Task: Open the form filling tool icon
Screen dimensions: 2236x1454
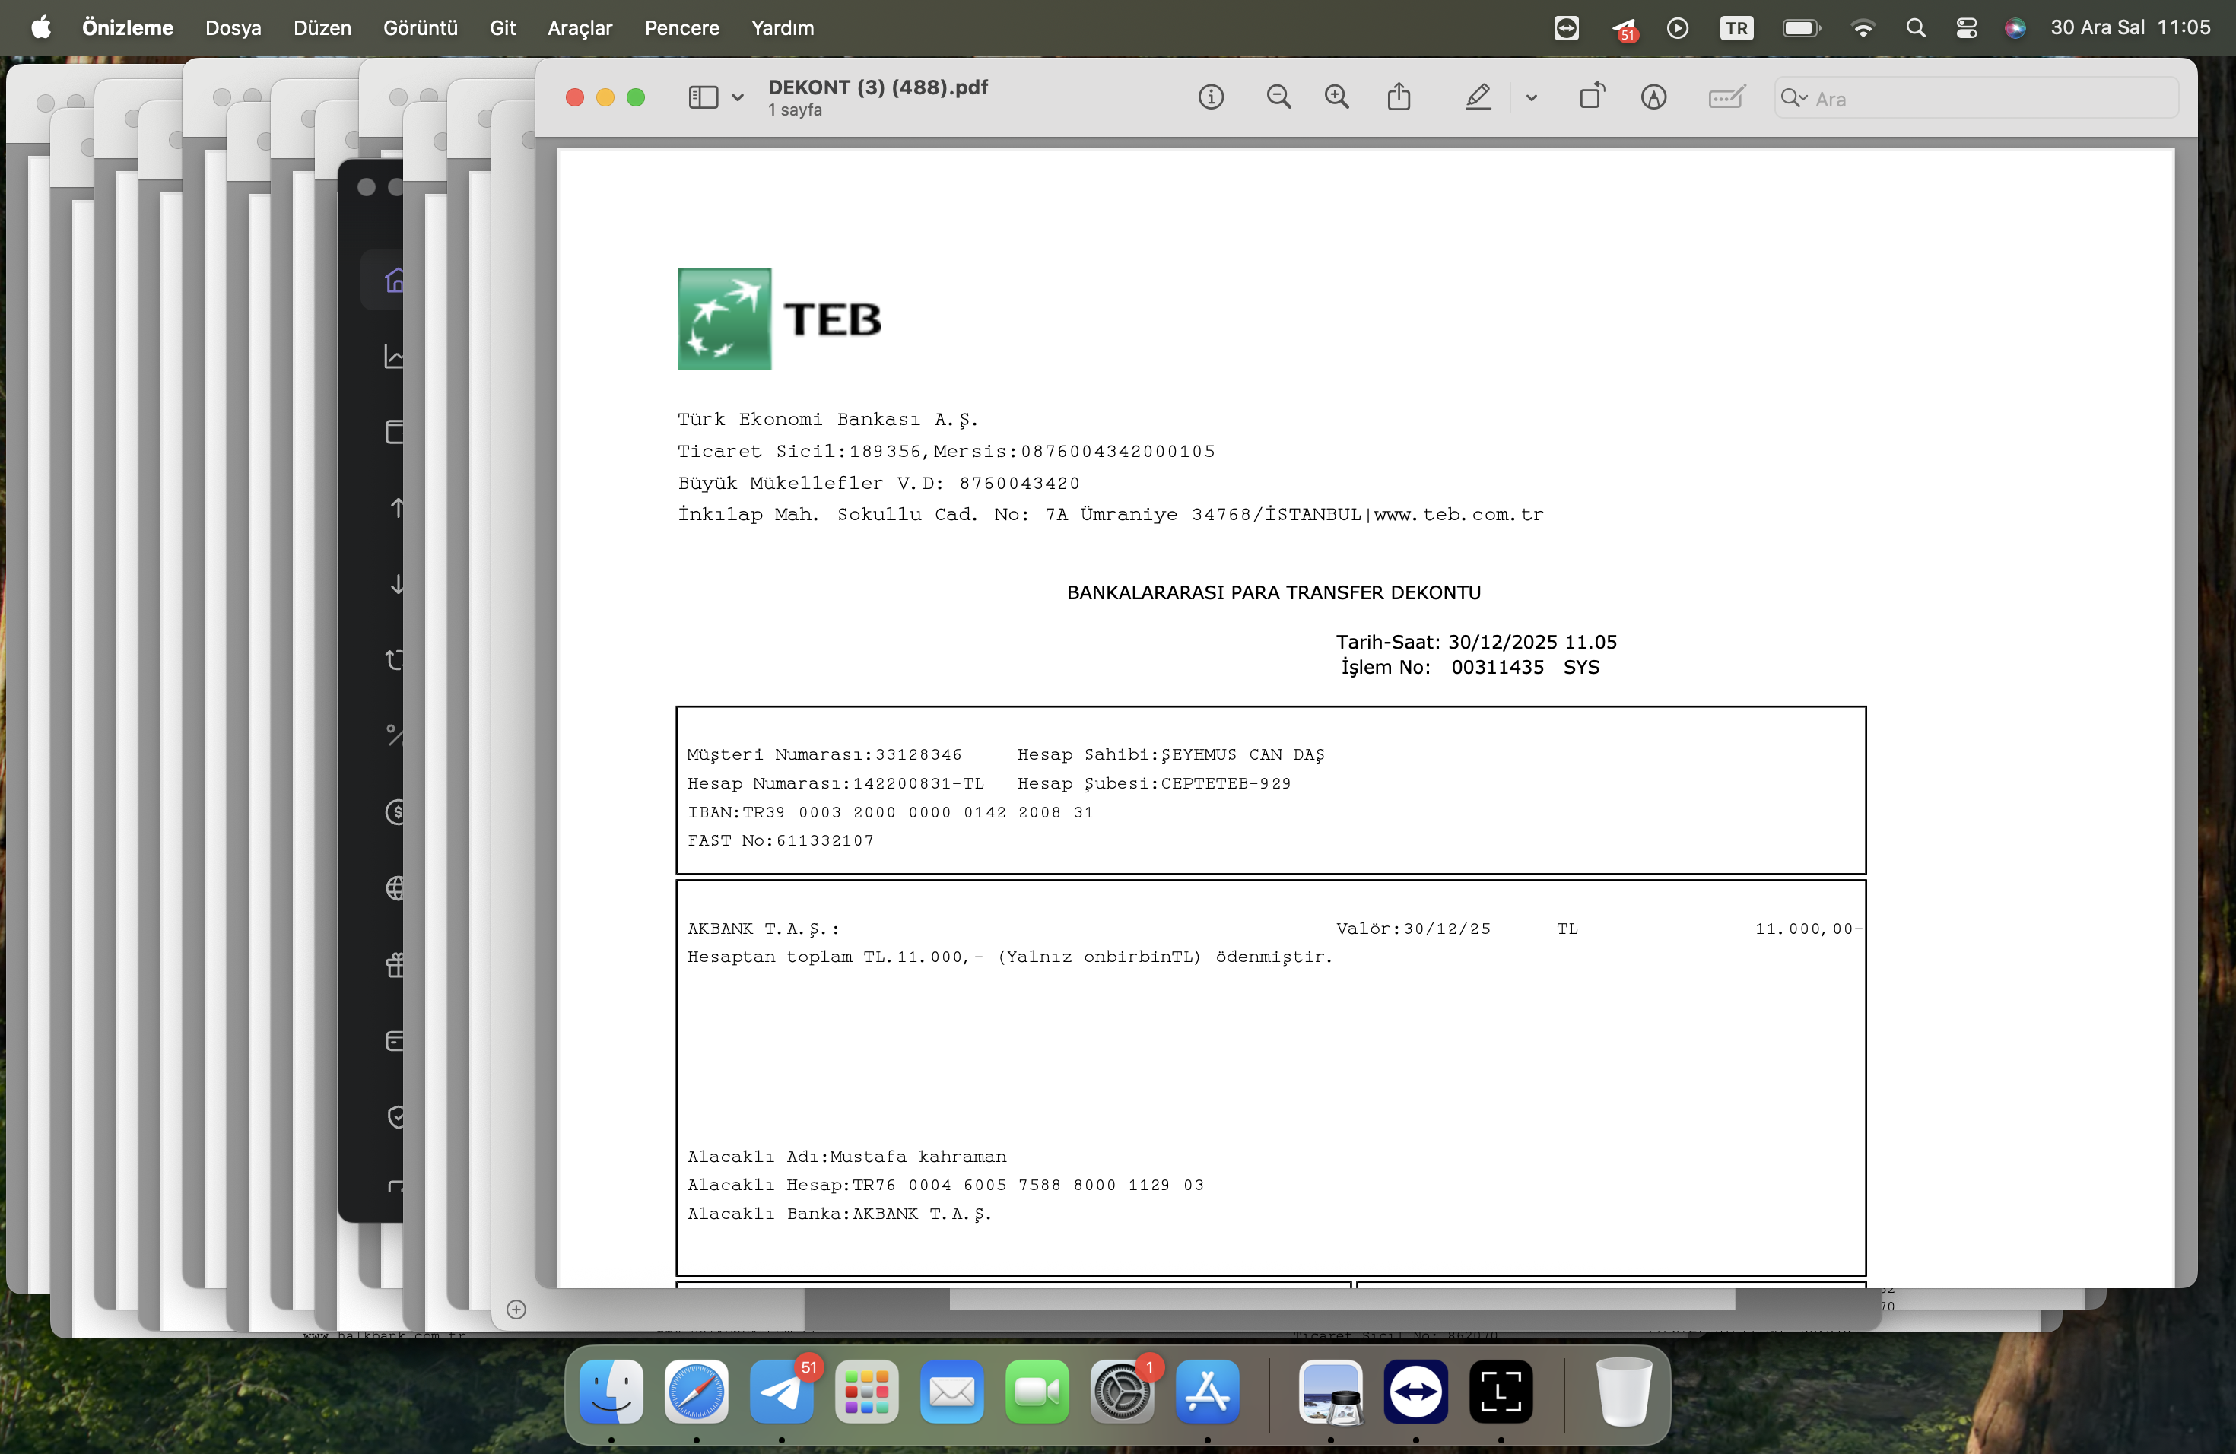Action: click(x=1726, y=97)
